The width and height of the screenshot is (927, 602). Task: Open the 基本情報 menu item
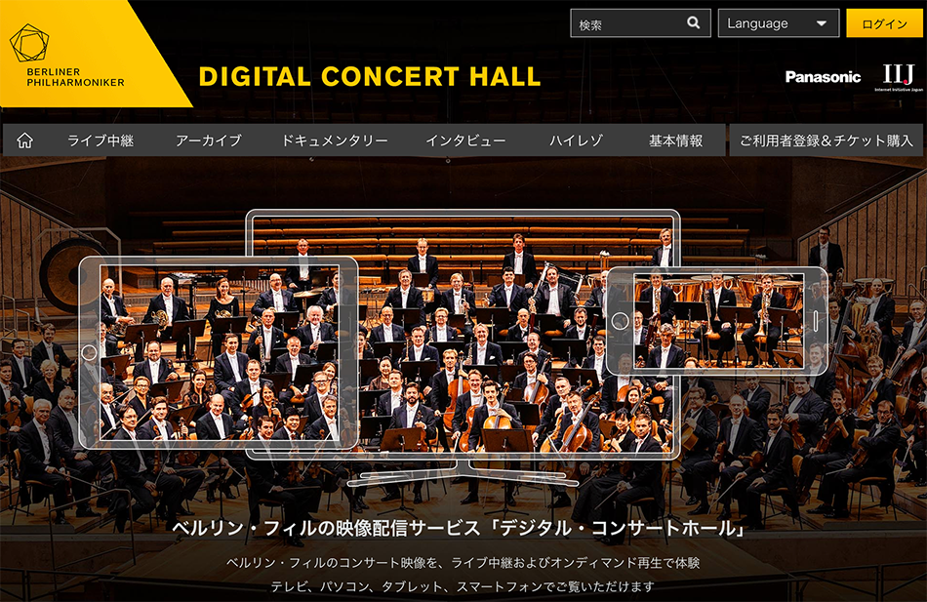tap(676, 140)
